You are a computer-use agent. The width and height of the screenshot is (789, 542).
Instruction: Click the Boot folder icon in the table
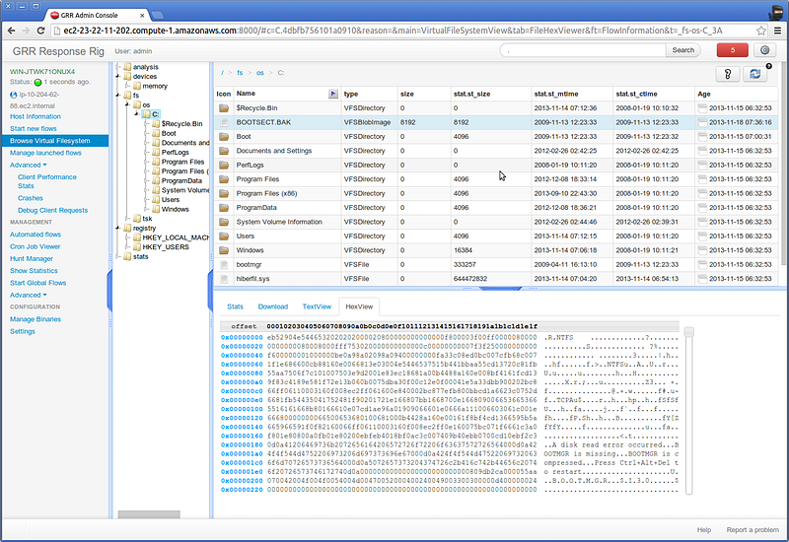pyautogui.click(x=224, y=136)
